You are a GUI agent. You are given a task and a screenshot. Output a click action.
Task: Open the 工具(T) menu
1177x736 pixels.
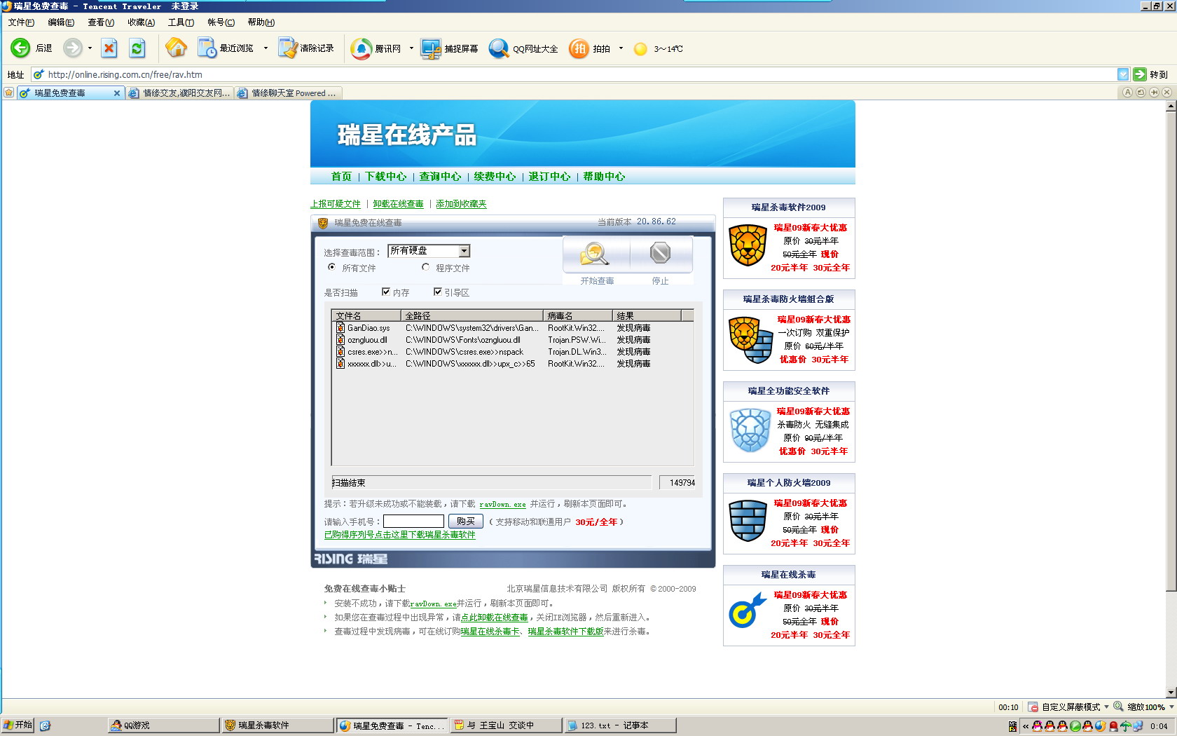coord(181,22)
